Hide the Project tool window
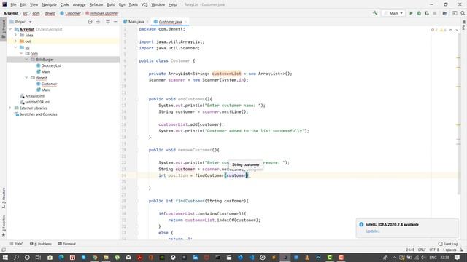Viewport: 467px width, 262px height. coord(115,22)
